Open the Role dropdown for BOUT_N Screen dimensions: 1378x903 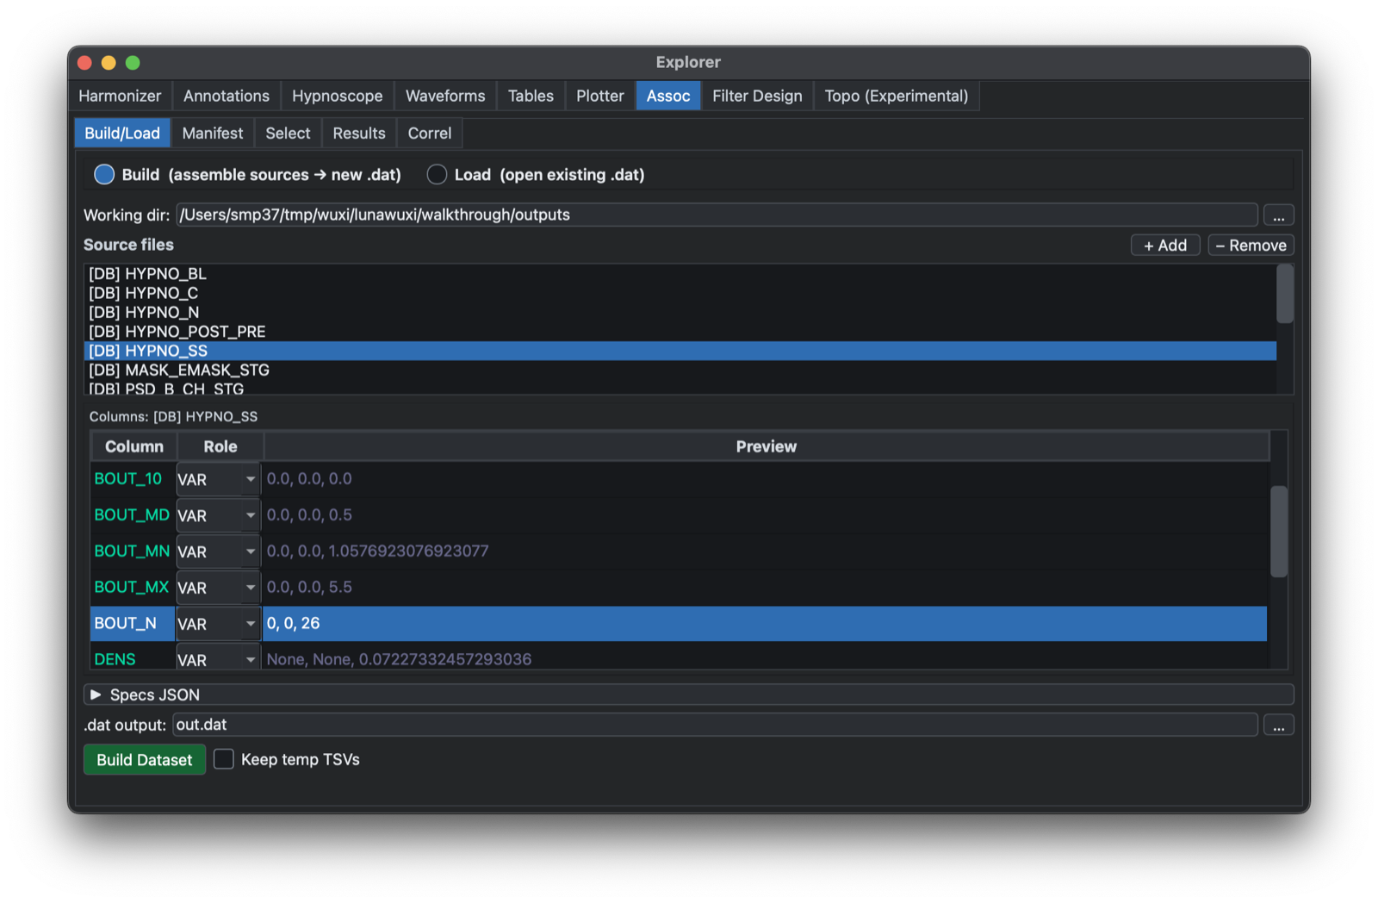tap(218, 624)
